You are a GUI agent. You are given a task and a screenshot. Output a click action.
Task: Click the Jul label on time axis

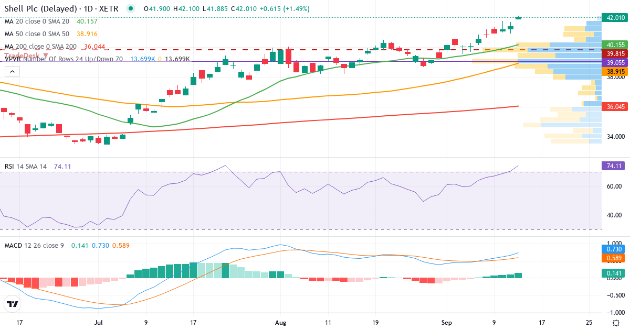(x=98, y=323)
